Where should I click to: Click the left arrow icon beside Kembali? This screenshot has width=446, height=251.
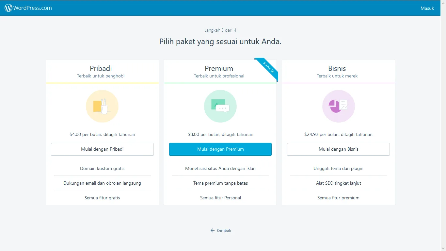click(213, 230)
